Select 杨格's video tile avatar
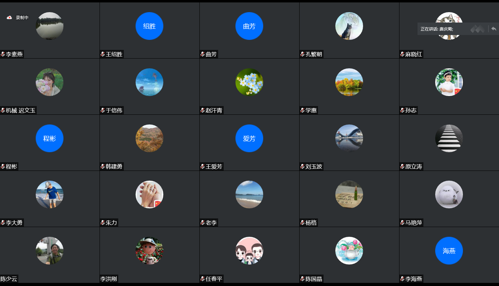Image resolution: width=499 pixels, height=286 pixels. 349,194
